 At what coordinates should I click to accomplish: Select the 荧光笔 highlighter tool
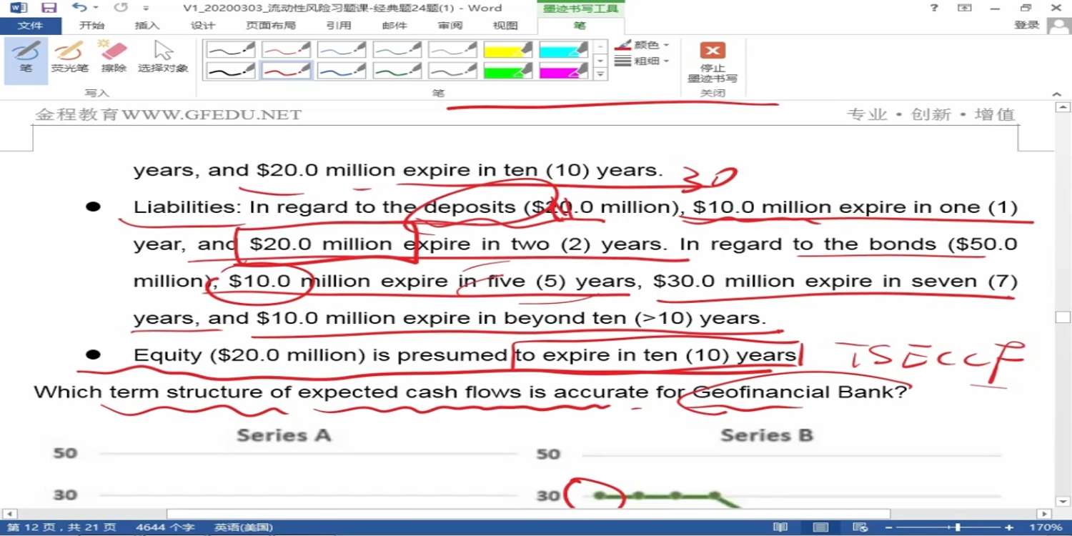69,57
